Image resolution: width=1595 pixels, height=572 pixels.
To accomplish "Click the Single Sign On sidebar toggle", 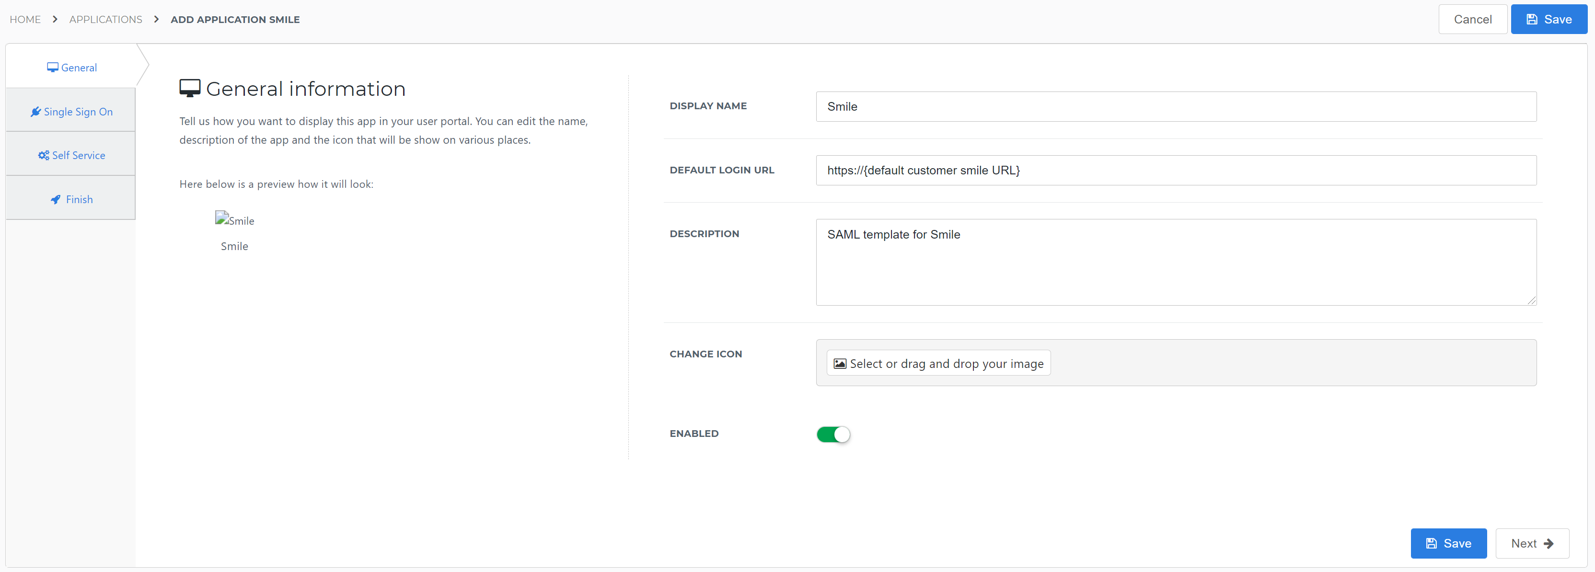I will click(x=72, y=111).
